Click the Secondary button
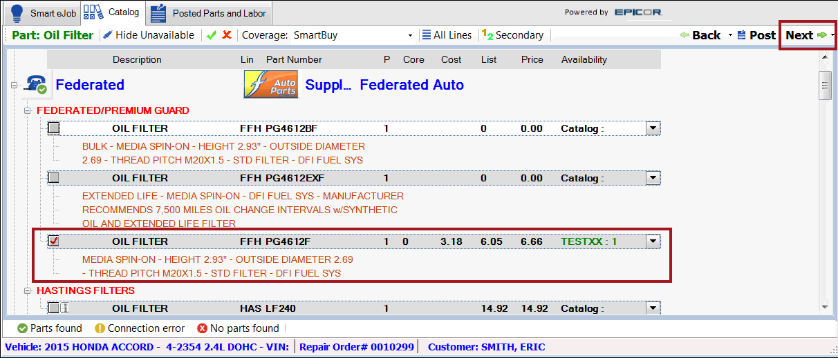 pyautogui.click(x=513, y=35)
